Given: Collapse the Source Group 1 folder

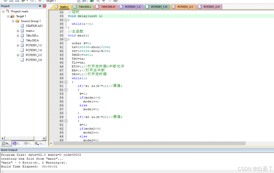Looking at the screenshot, I should pos(13,21).
